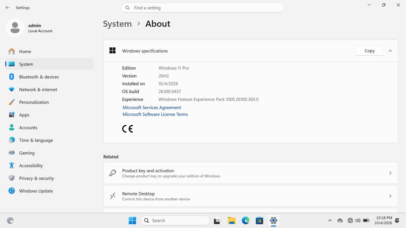The width and height of the screenshot is (406, 228).
Task: Click the battery tray icon
Action: click(x=366, y=221)
